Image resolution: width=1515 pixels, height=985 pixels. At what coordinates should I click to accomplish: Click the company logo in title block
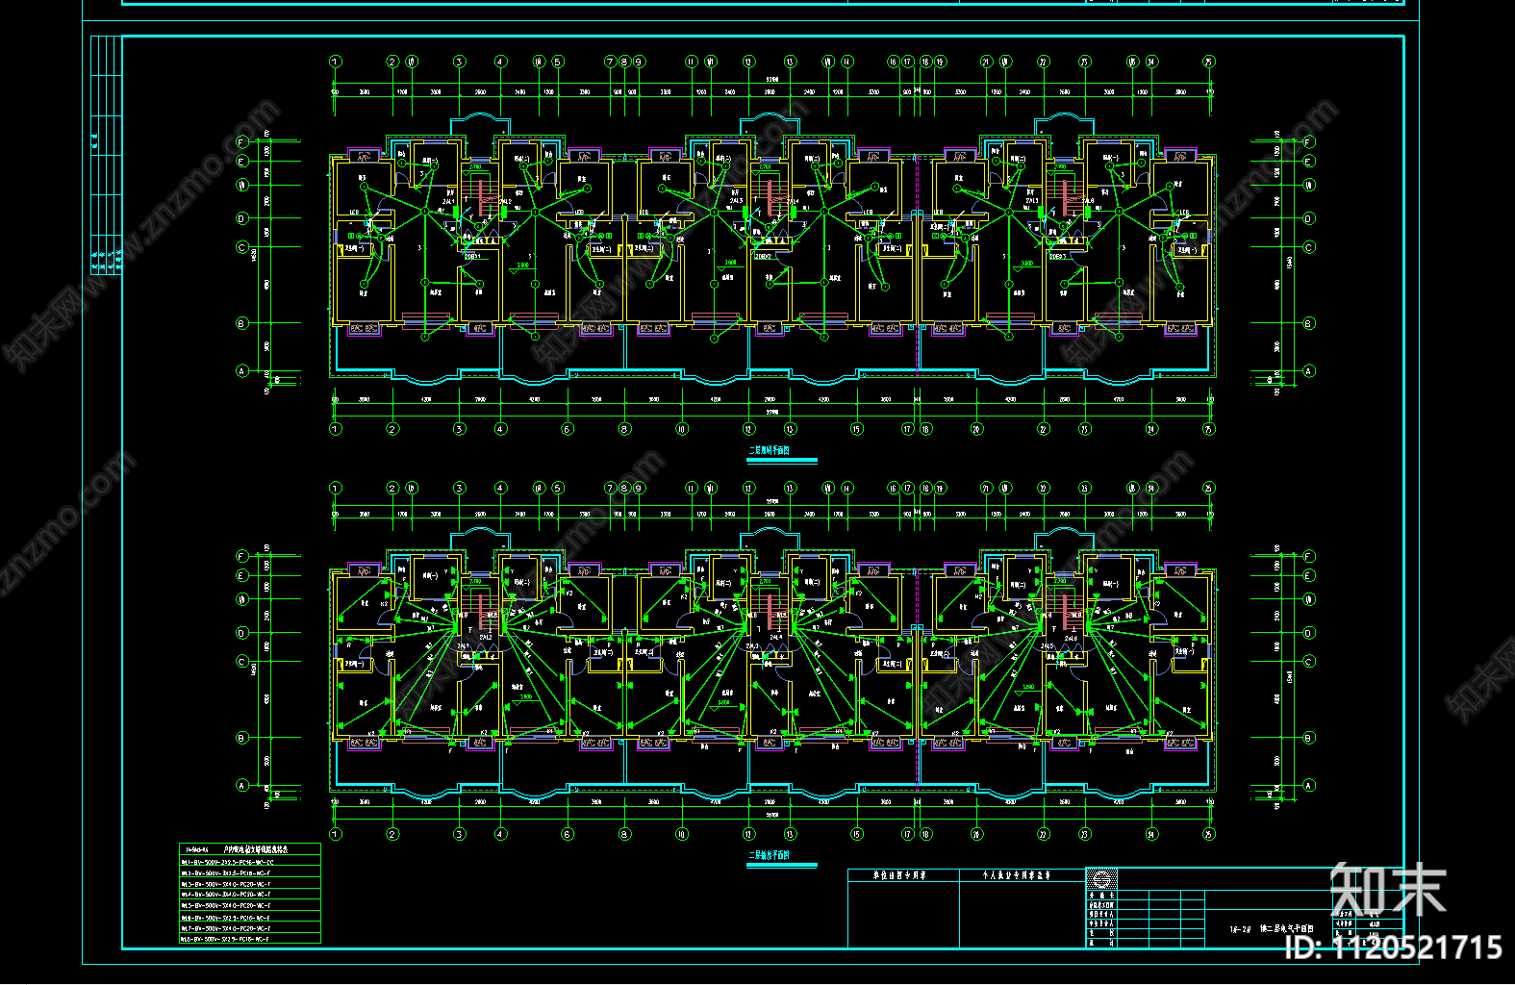(1102, 879)
